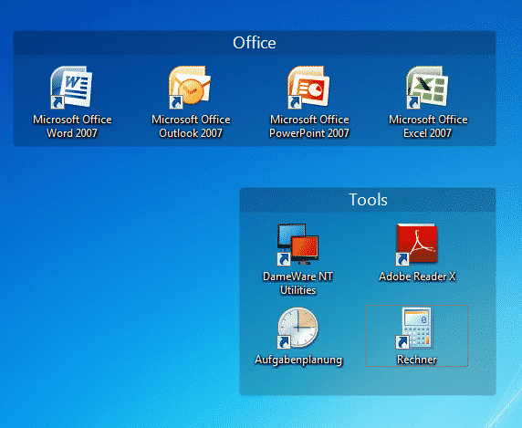Select the Microsoft Office PowerPoint 2007 icon
Image resolution: width=522 pixels, height=428 pixels.
(x=308, y=88)
